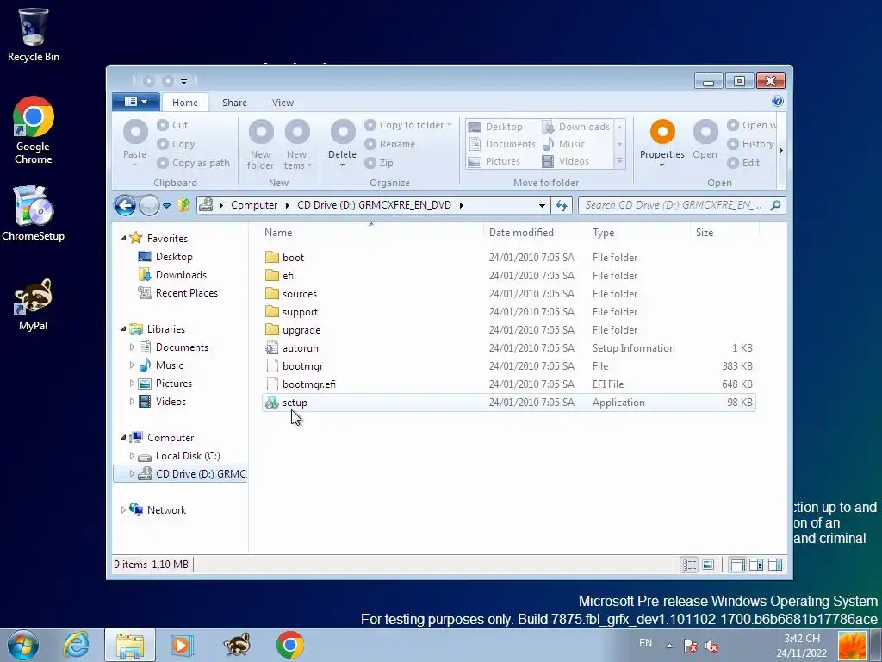Collapse the Favorites section
The width and height of the screenshot is (882, 662).
123,238
